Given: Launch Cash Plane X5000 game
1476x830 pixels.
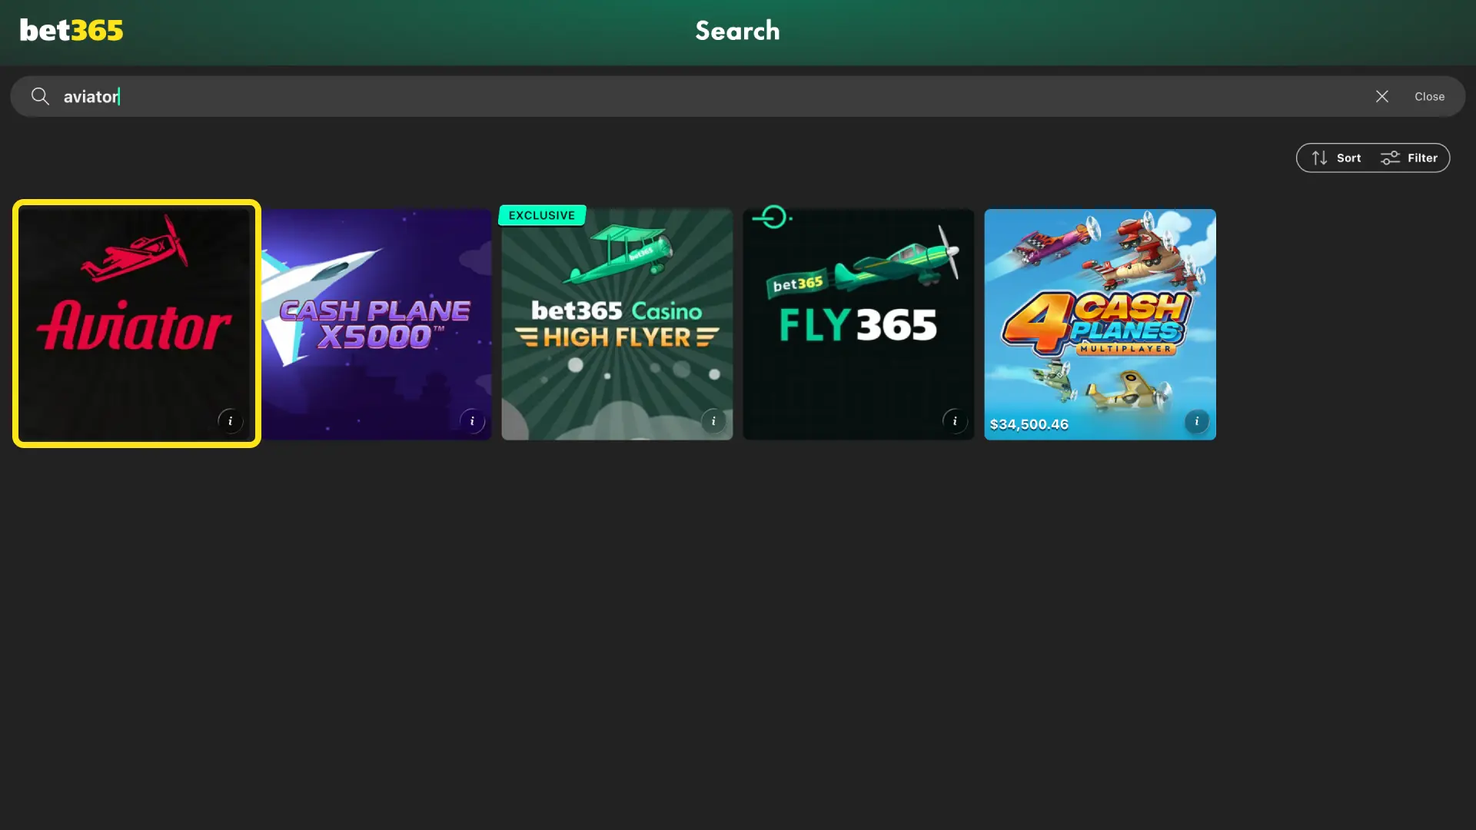Looking at the screenshot, I should coord(376,324).
